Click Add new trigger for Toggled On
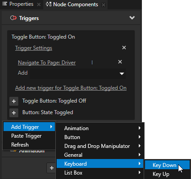The height and width of the screenshot is (179, 191). click(71, 88)
